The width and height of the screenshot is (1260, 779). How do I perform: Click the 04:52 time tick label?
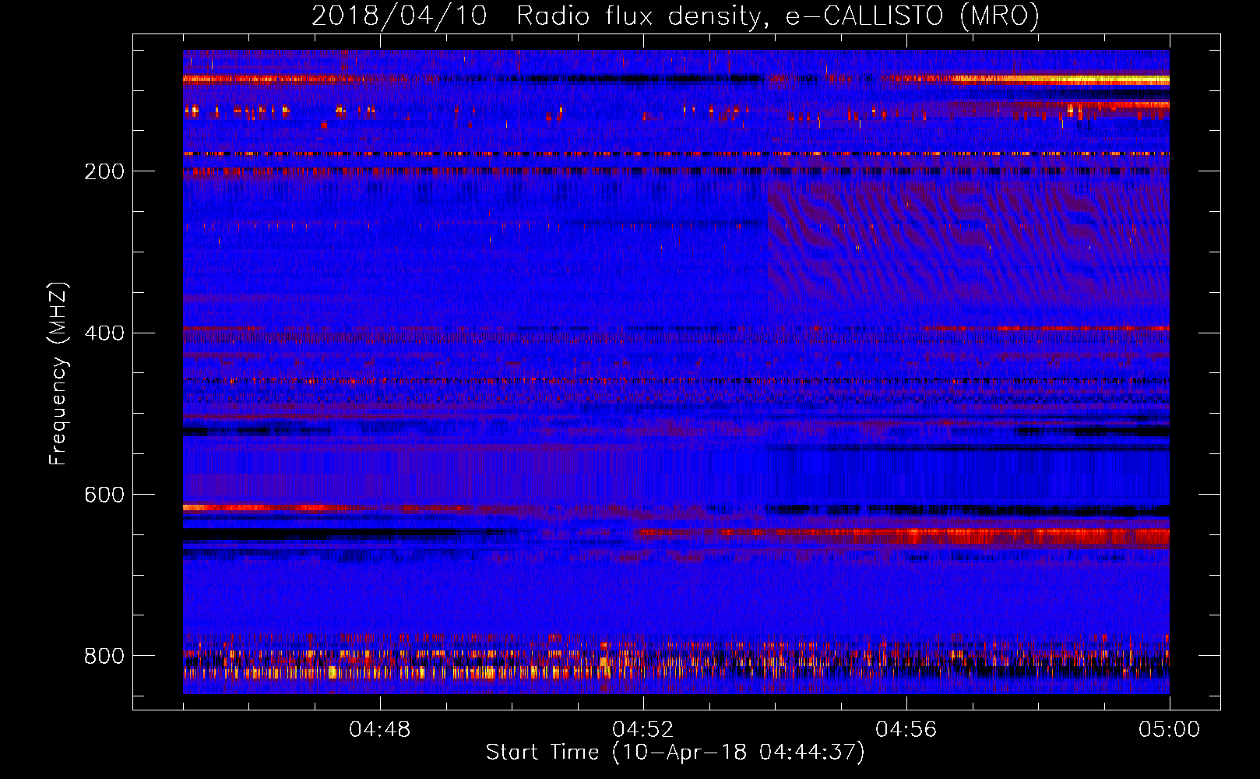point(642,730)
